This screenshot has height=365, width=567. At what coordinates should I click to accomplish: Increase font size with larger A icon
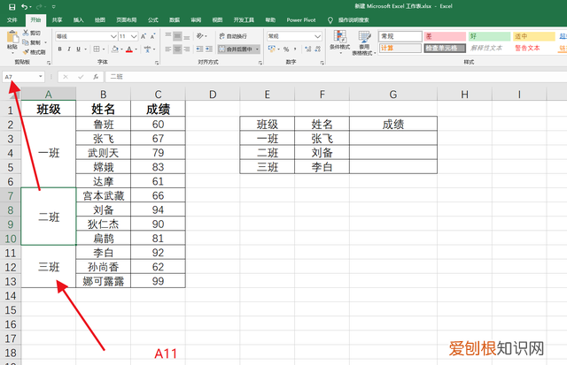click(x=144, y=36)
